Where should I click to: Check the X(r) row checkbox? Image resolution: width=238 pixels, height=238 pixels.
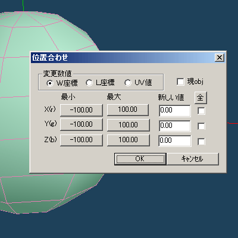[201, 111]
